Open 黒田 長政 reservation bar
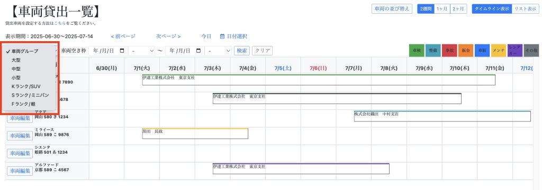This screenshot has width=542, height=190. (x=195, y=134)
